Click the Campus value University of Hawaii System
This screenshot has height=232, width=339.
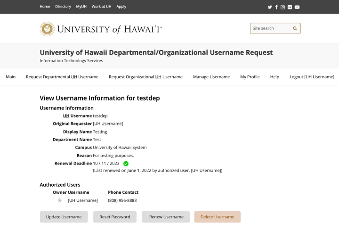[120, 148]
